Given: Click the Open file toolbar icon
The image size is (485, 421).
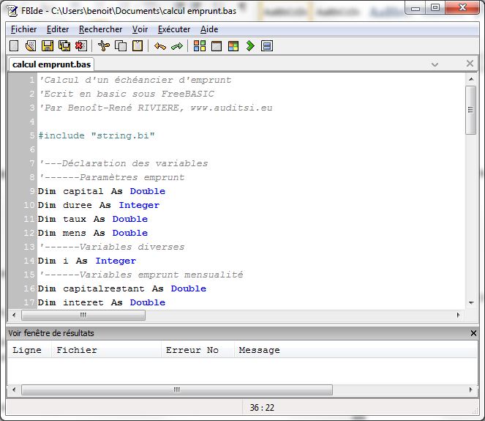Looking at the screenshot, I should [x=31, y=46].
